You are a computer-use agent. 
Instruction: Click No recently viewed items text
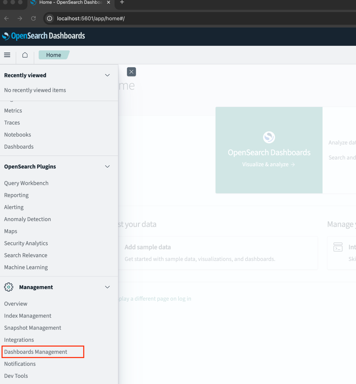(35, 90)
